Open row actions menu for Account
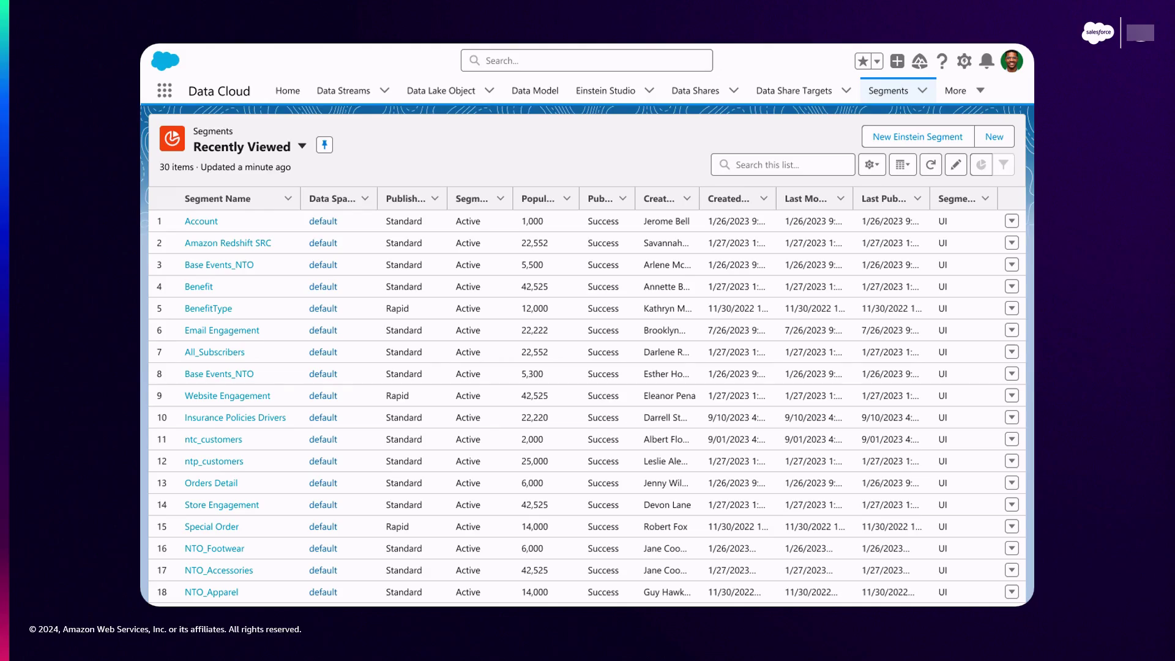 pyautogui.click(x=1012, y=221)
